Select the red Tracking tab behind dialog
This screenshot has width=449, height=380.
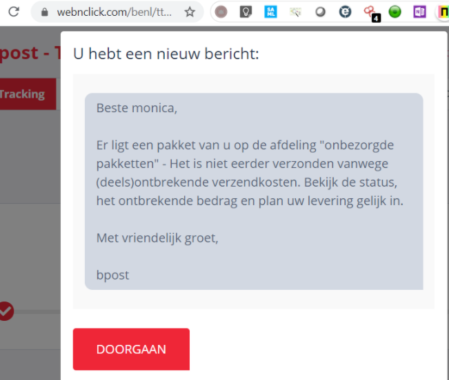coord(28,94)
